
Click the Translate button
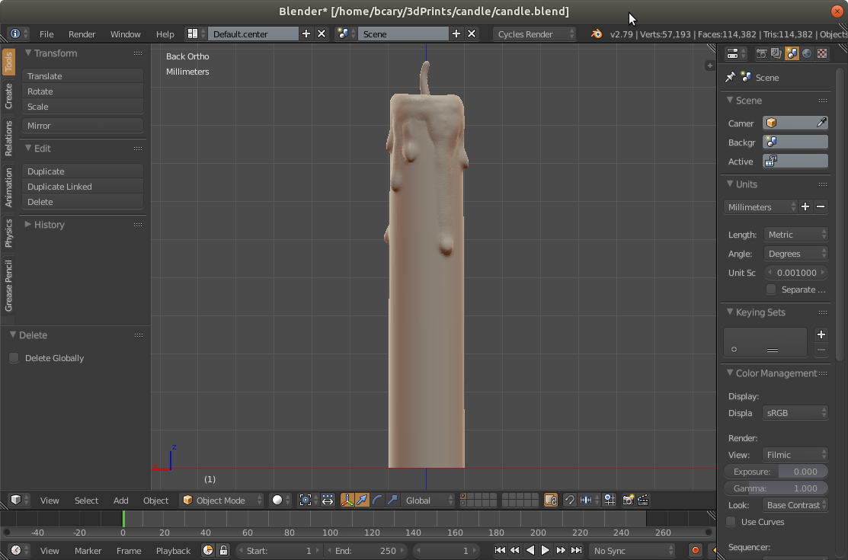point(83,75)
